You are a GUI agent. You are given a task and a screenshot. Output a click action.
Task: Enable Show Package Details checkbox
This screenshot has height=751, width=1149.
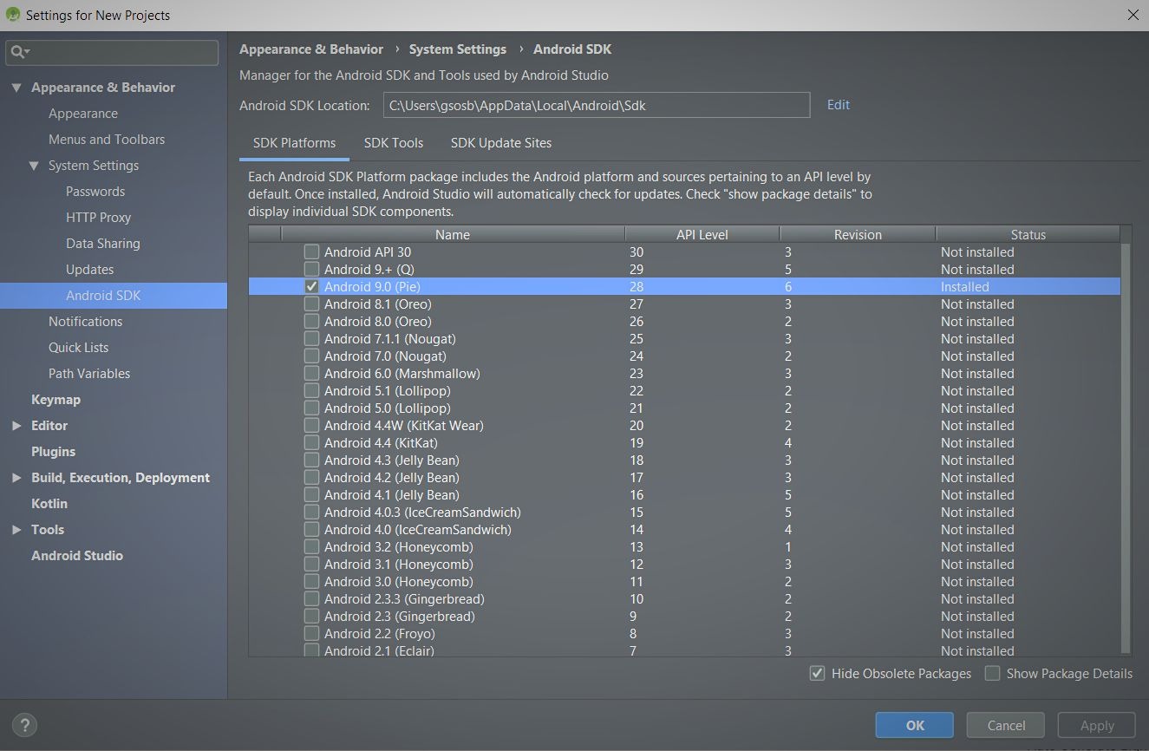click(x=992, y=673)
